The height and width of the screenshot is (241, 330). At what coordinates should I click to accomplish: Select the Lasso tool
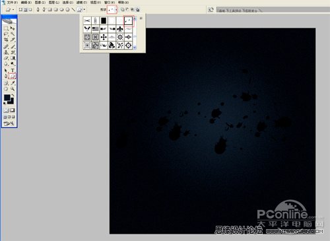click(x=6, y=34)
